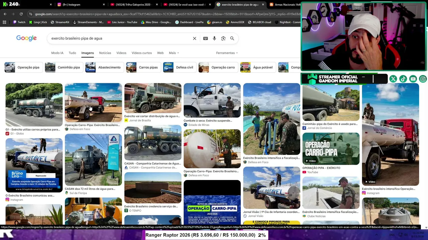Open the AmmoSEEK bookmark
The image size is (428, 240).
[x=235, y=22]
